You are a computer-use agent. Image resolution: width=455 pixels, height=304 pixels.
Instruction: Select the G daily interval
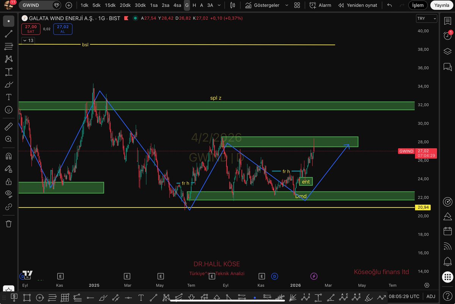pos(187,5)
